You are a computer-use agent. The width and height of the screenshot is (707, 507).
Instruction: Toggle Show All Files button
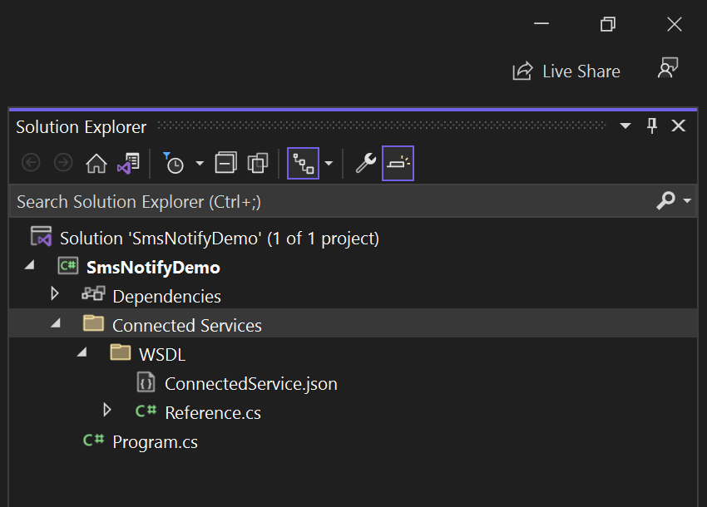[258, 164]
